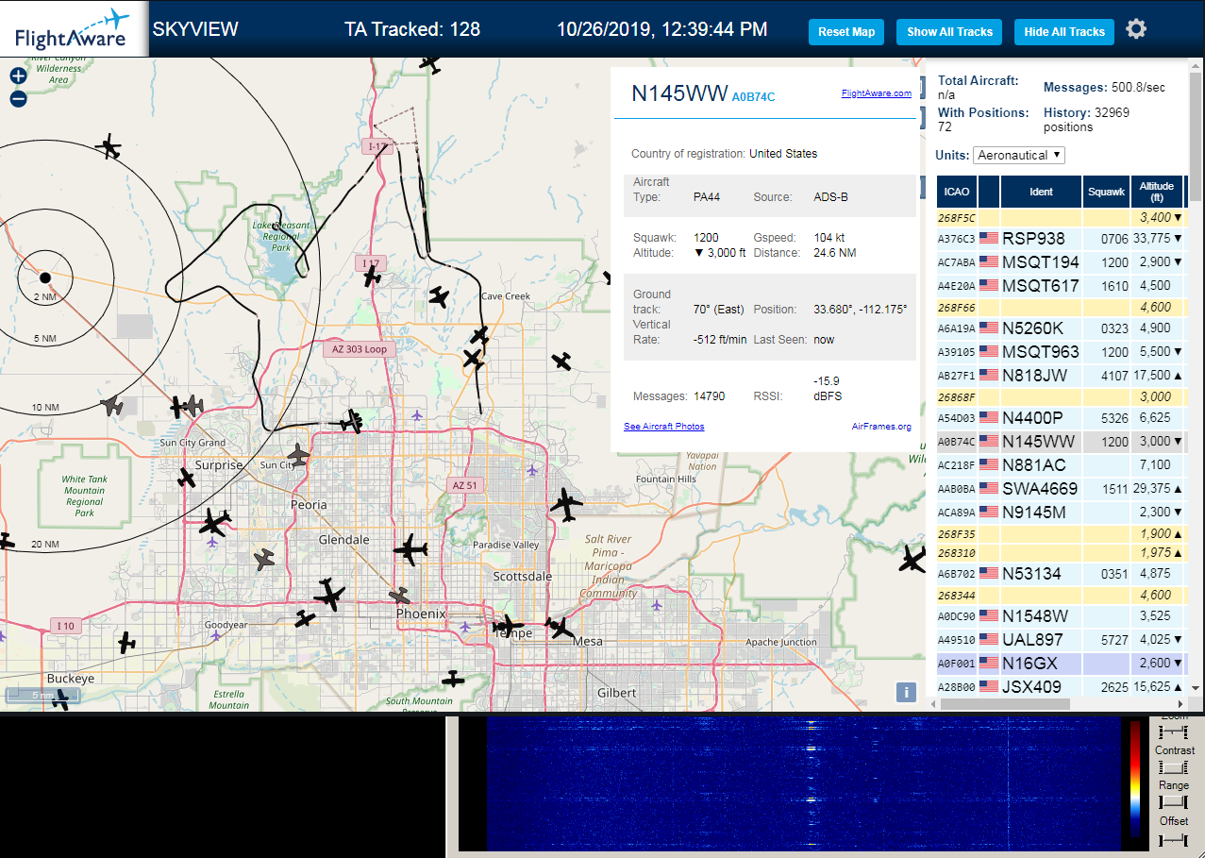Open the FlightAware.com link
The height and width of the screenshot is (858, 1205).
(877, 93)
